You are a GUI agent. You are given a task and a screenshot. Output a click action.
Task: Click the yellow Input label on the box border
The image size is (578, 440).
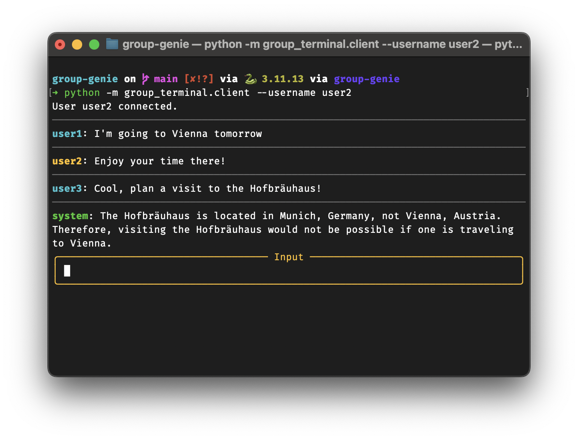coord(289,257)
